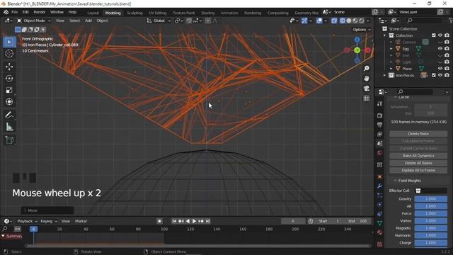453x255 pixels.
Task: Uncheck the Iron Pieces exclude checkbox
Action: (x=434, y=75)
